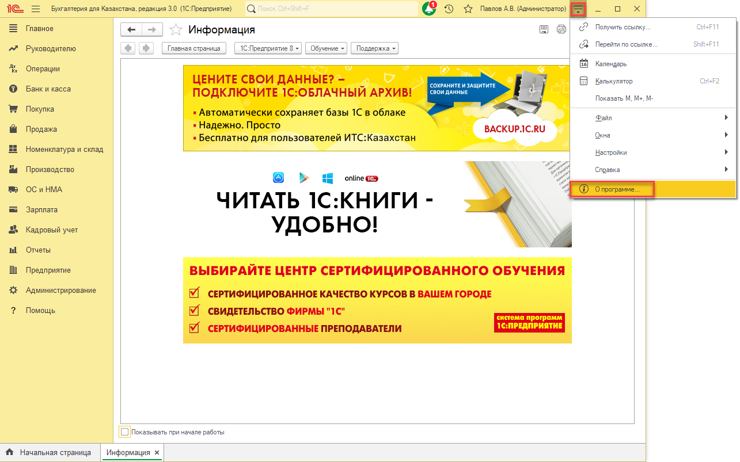Open Помощь section
Screen dimensions: 740x462
pos(56,311)
